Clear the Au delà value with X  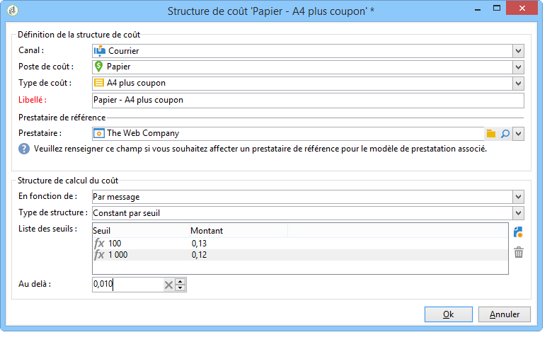click(x=168, y=285)
